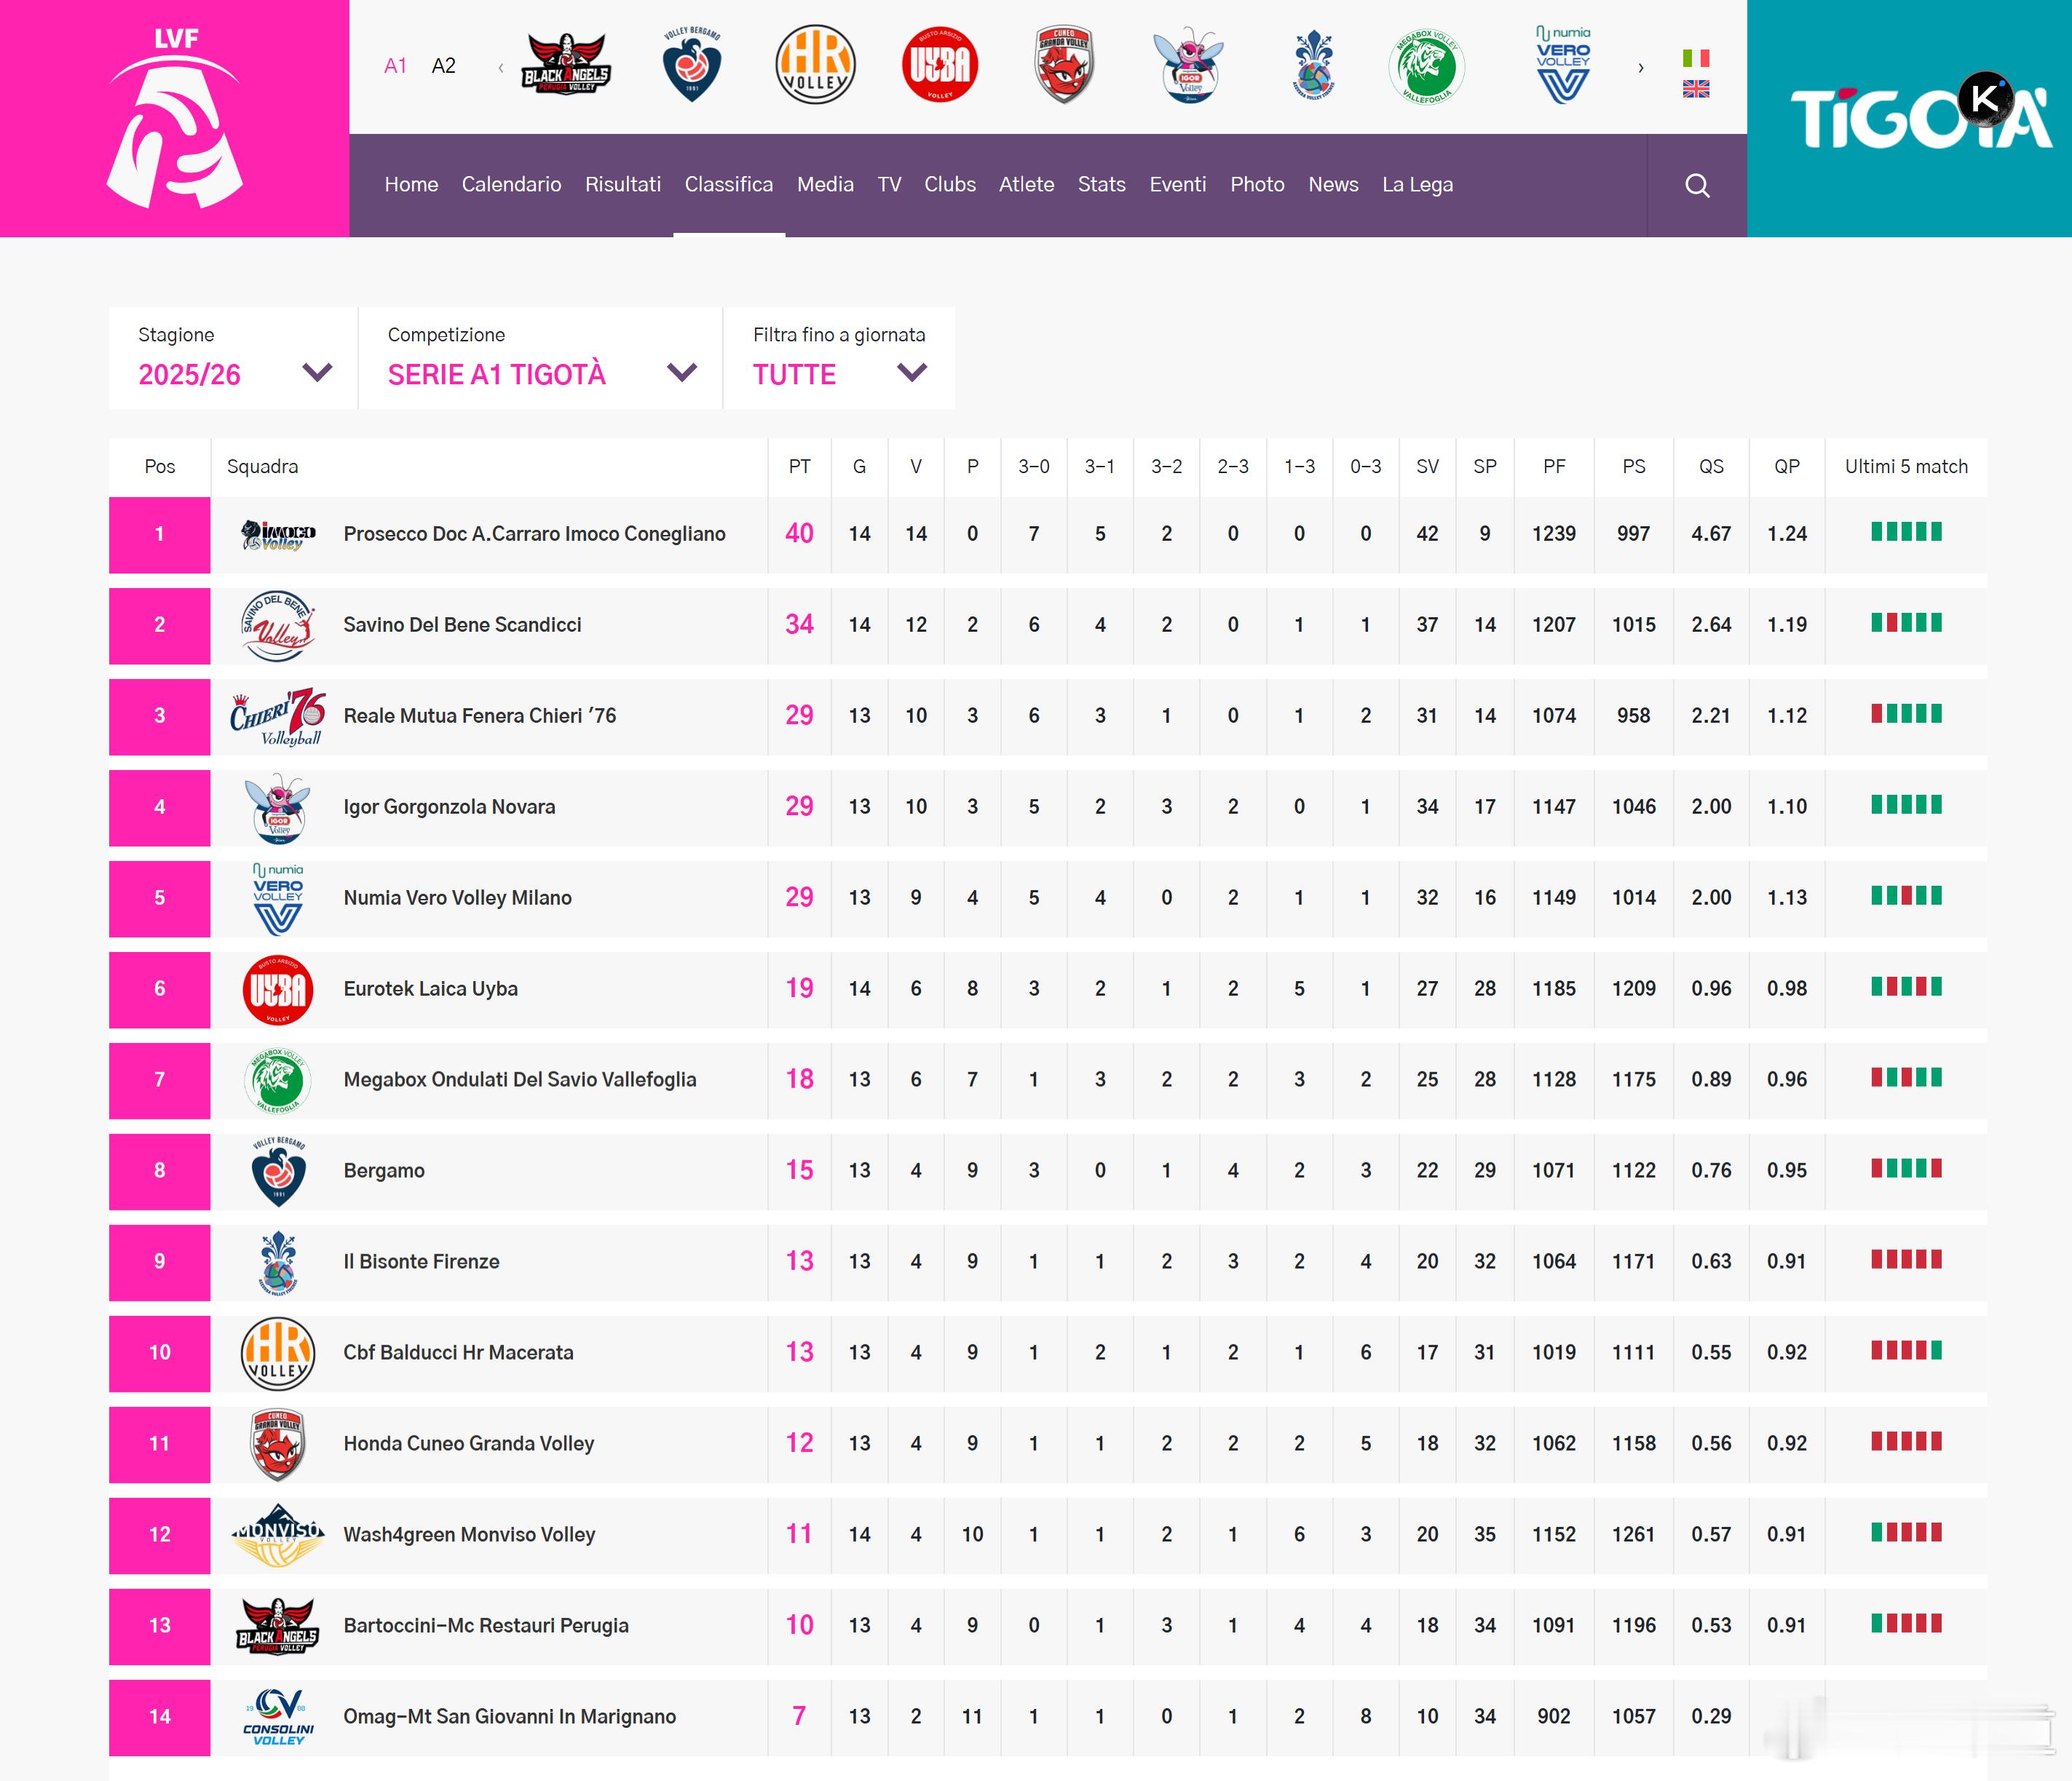
Task: Switch language with the UK flag icon
Action: (1696, 90)
